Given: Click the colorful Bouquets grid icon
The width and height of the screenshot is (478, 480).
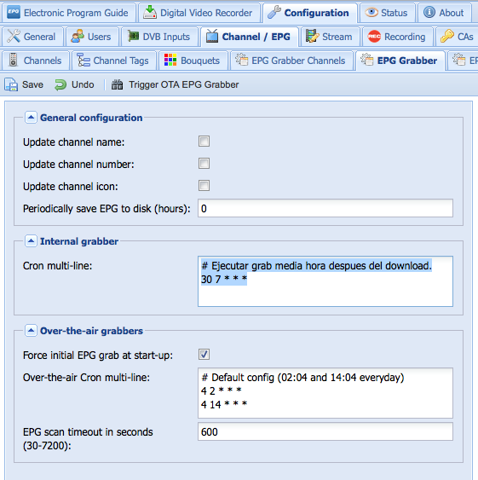Looking at the screenshot, I should pos(170,60).
